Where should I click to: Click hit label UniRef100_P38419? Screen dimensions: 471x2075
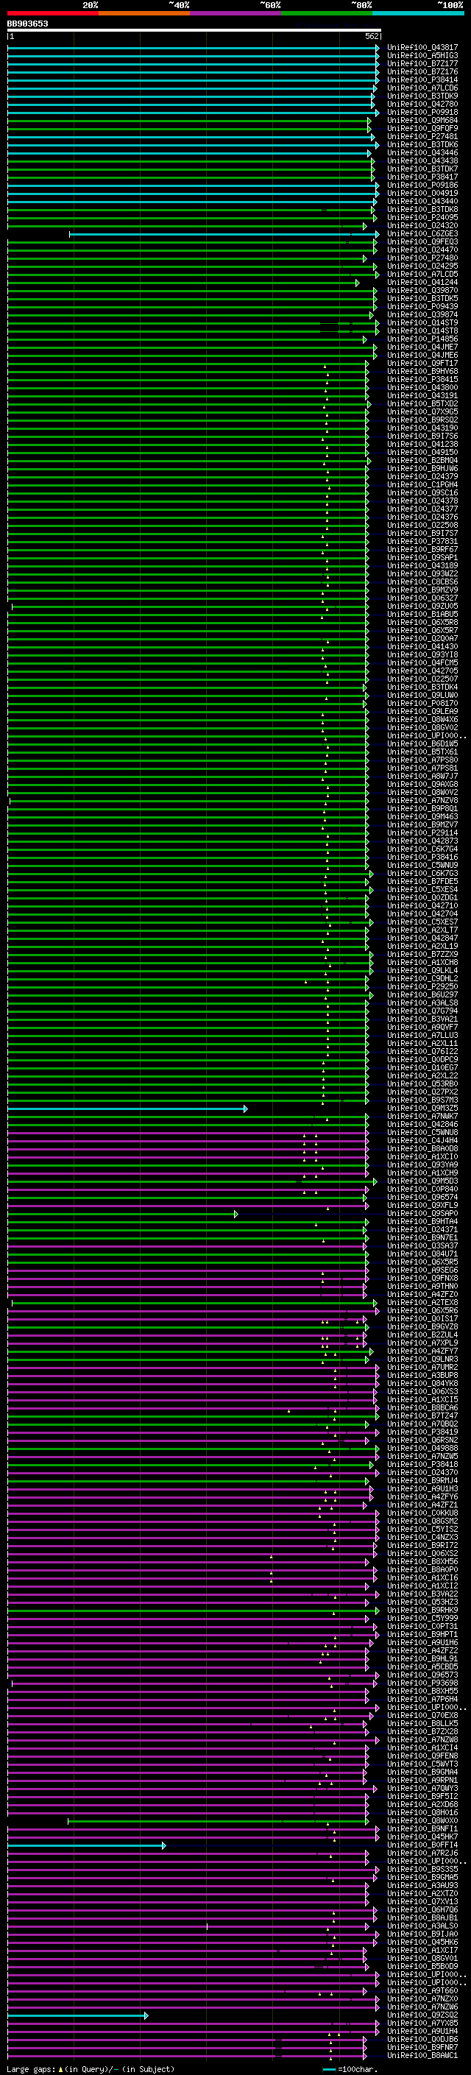(422, 1432)
